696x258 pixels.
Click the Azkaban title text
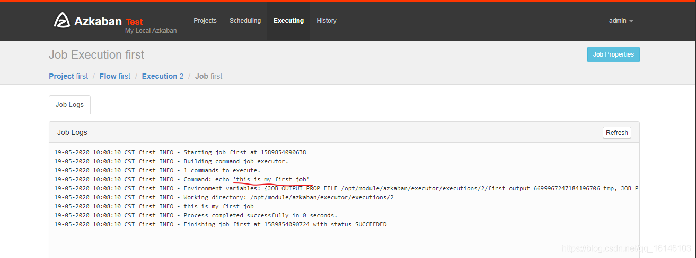[x=98, y=21]
